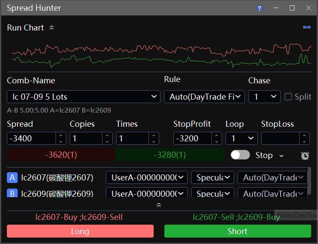The image size is (318, 244).
Task: Click the empty StopLoss input field
Action: pyautogui.click(x=280, y=138)
